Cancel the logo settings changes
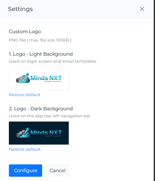This screenshot has height=181, width=155. coord(57,171)
